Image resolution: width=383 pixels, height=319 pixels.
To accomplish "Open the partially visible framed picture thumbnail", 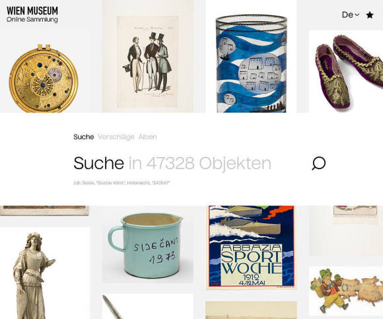I will click(x=44, y=211).
